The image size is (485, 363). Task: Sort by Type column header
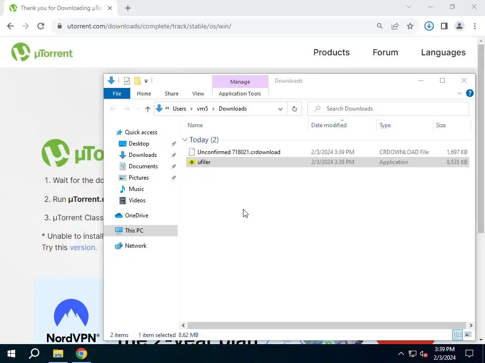[385, 125]
